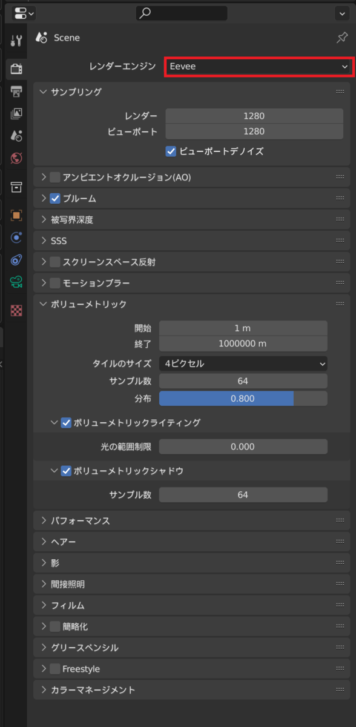Open the Texture properties tab
The height and width of the screenshot is (727, 356).
point(16,310)
